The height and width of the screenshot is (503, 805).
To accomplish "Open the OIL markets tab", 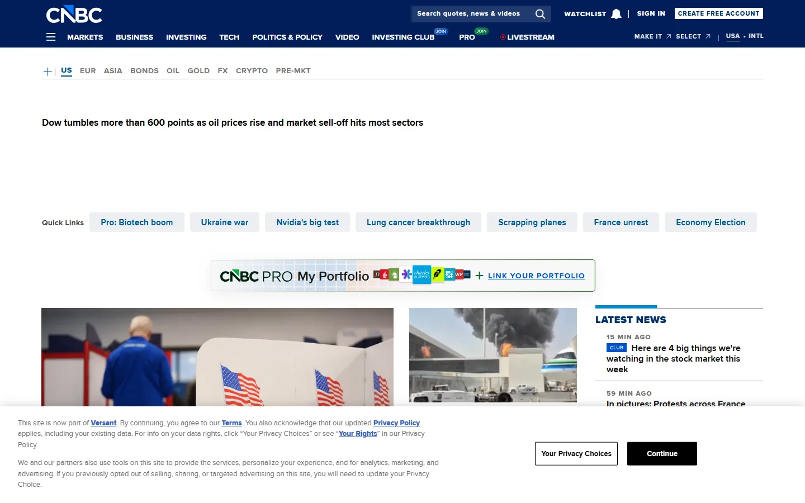I will [x=173, y=71].
